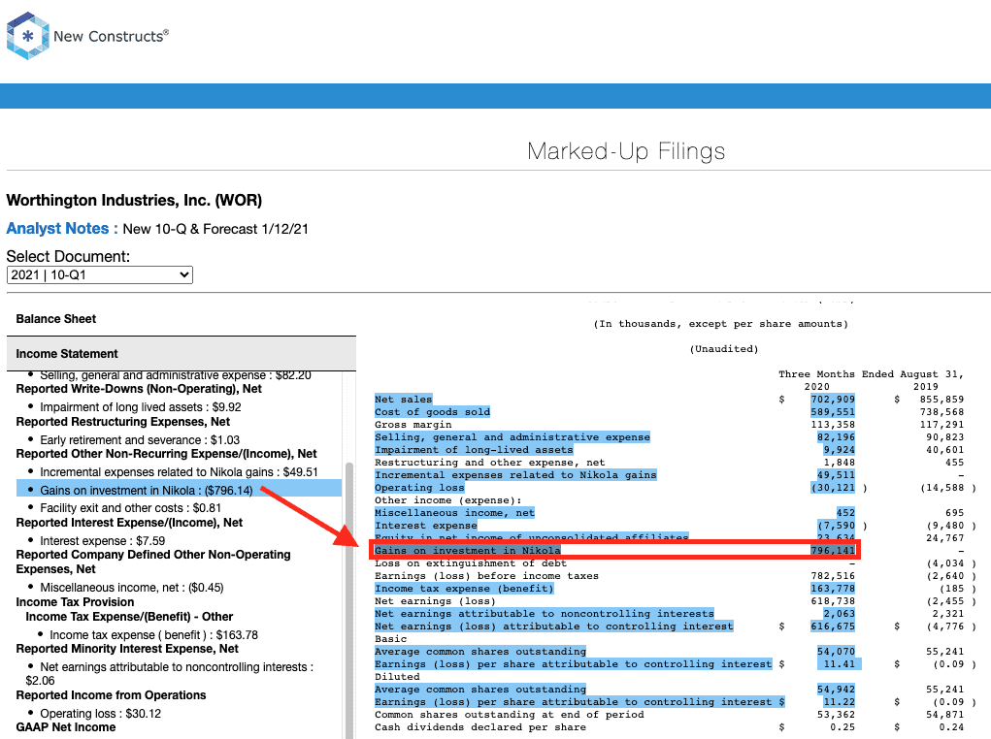The width and height of the screenshot is (991, 739).
Task: Click highlighted diluted EPS value 11.22
Action: coord(839,702)
